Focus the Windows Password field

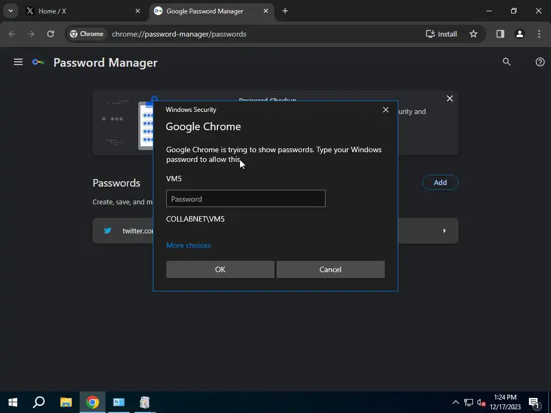(x=245, y=198)
